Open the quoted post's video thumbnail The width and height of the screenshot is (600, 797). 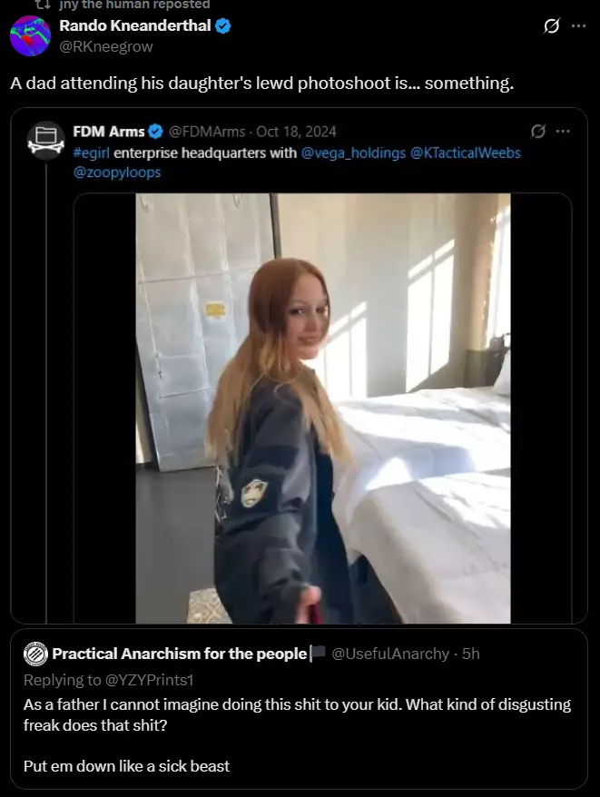(x=323, y=408)
